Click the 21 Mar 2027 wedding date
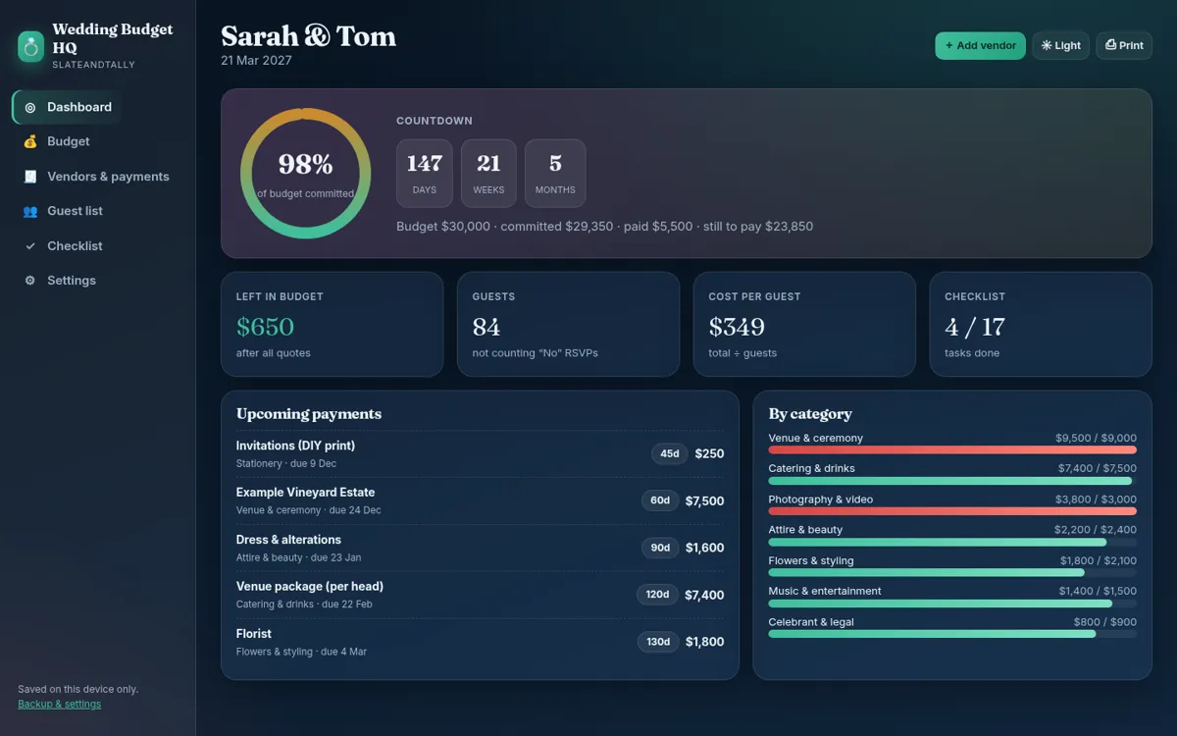 pyautogui.click(x=256, y=61)
